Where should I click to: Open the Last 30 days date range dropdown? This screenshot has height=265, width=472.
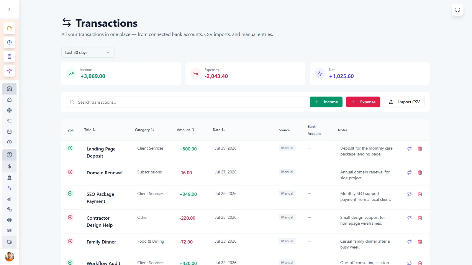88,52
